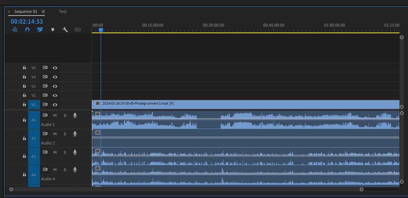Enable voice-over record on Audio 2
408x198 pixels.
75,134
